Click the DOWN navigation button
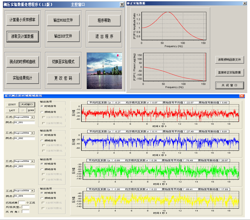The height and width of the screenshot is (220, 250). [31, 110]
